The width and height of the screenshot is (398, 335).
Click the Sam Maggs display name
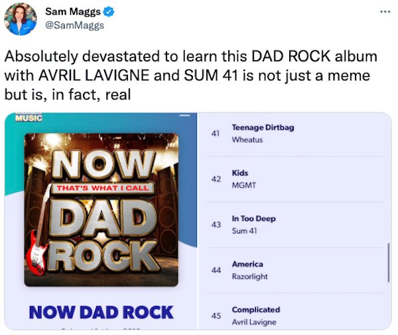(x=73, y=11)
